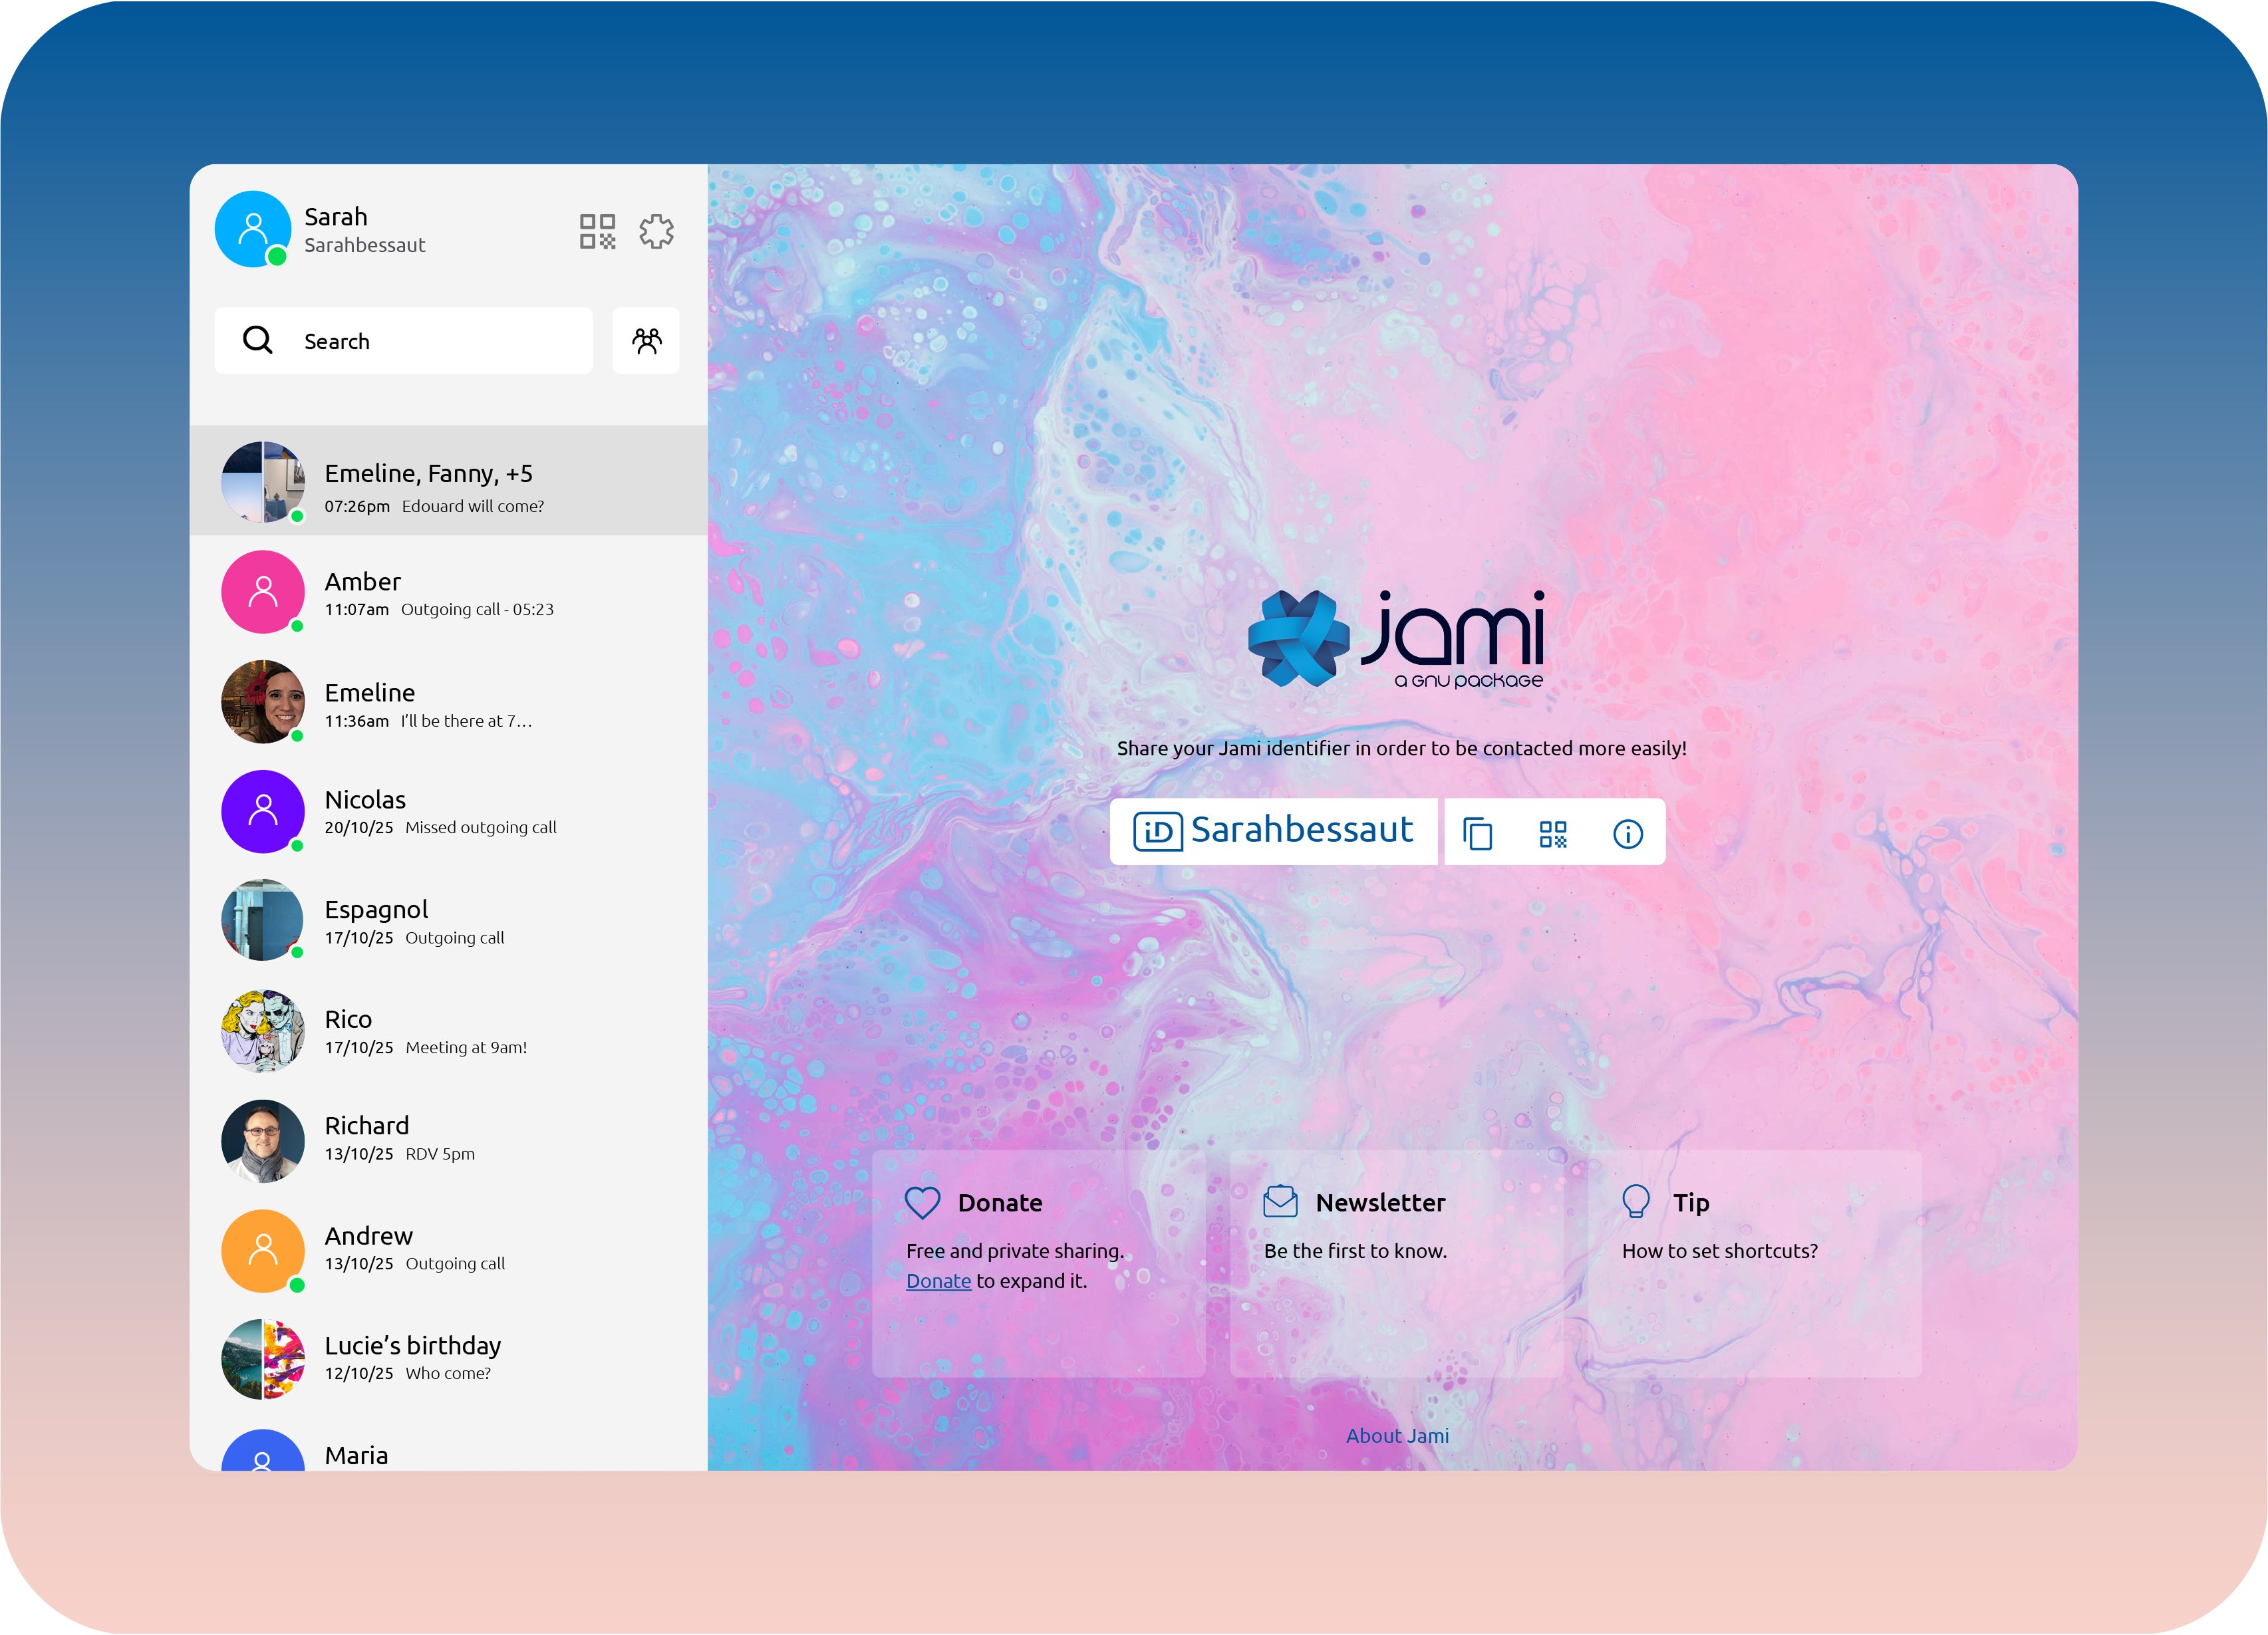The width and height of the screenshot is (2268, 1635).
Task: Click the ID badge icon before Sarahbessaut
Action: 1157,831
